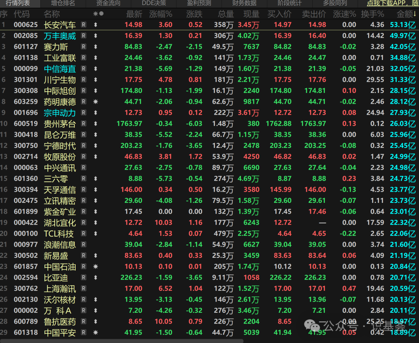Toggle the 金额 descending sort header
Image resolution: width=419 pixels, height=343 pixels.
(406, 14)
